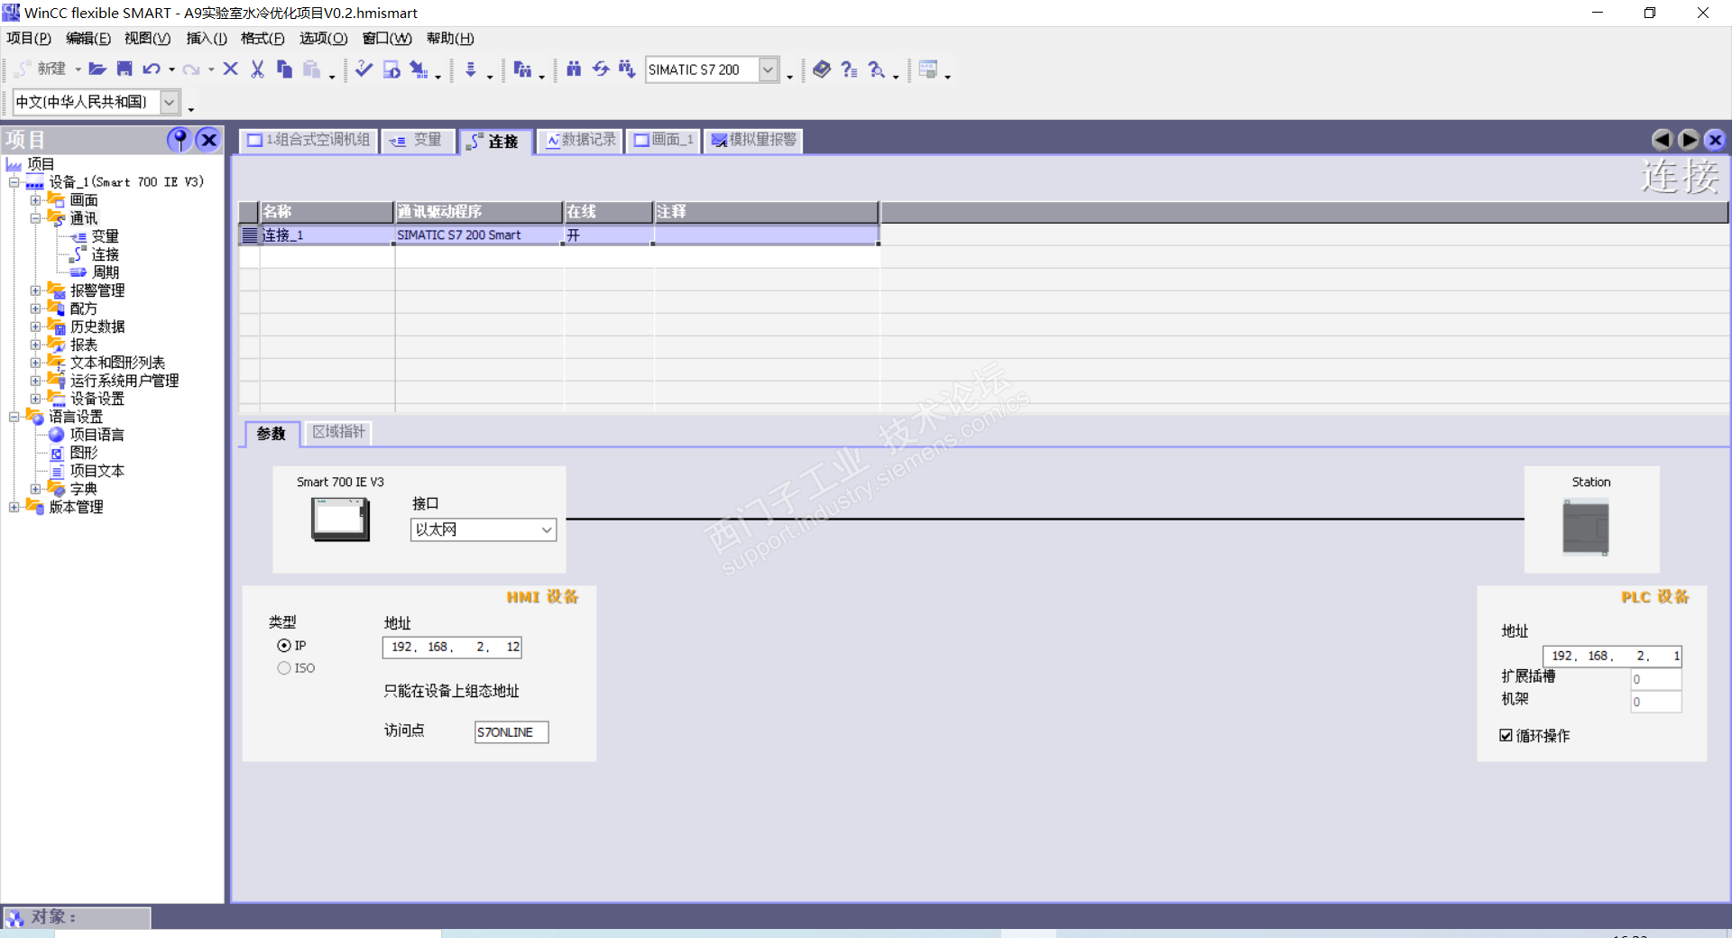Switch to the 模拟量报警 tab
Image resolution: width=1732 pixels, height=938 pixels.
tap(754, 141)
